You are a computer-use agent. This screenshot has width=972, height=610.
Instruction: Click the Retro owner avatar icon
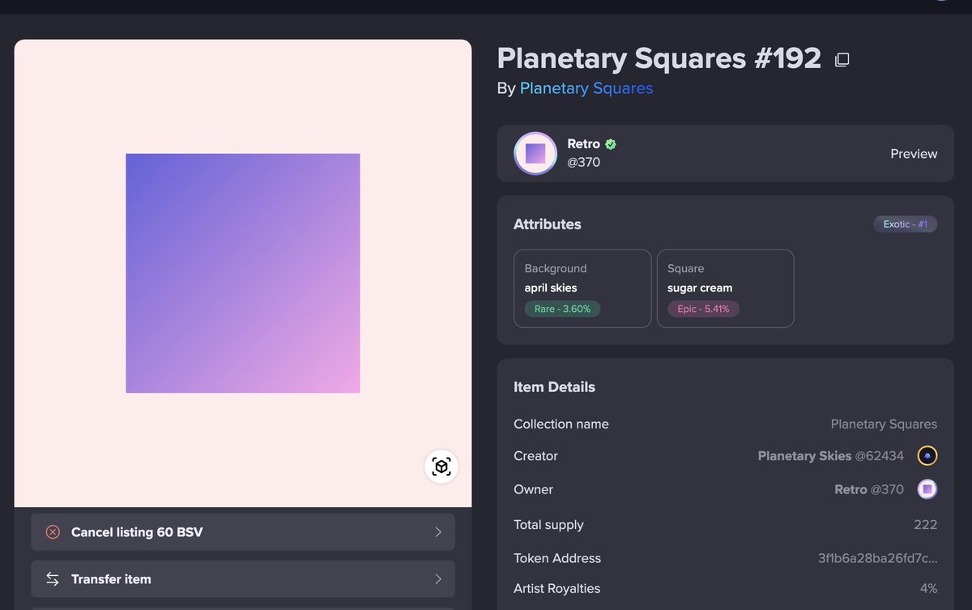(x=927, y=489)
